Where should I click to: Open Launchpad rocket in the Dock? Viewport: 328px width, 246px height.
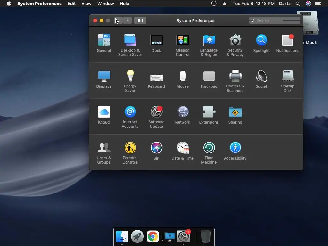click(x=137, y=236)
